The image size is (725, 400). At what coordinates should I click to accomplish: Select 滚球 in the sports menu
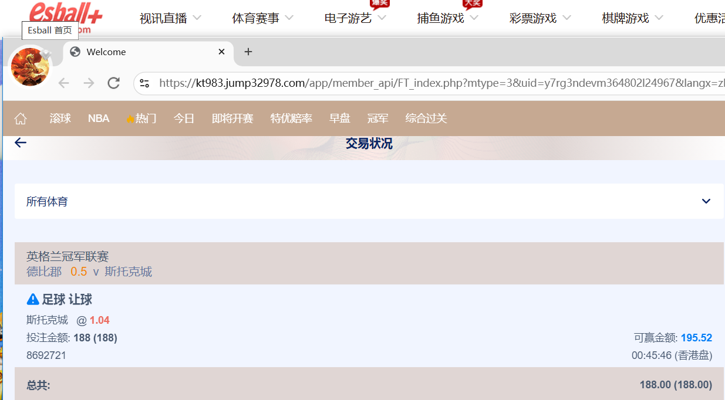[x=60, y=118]
